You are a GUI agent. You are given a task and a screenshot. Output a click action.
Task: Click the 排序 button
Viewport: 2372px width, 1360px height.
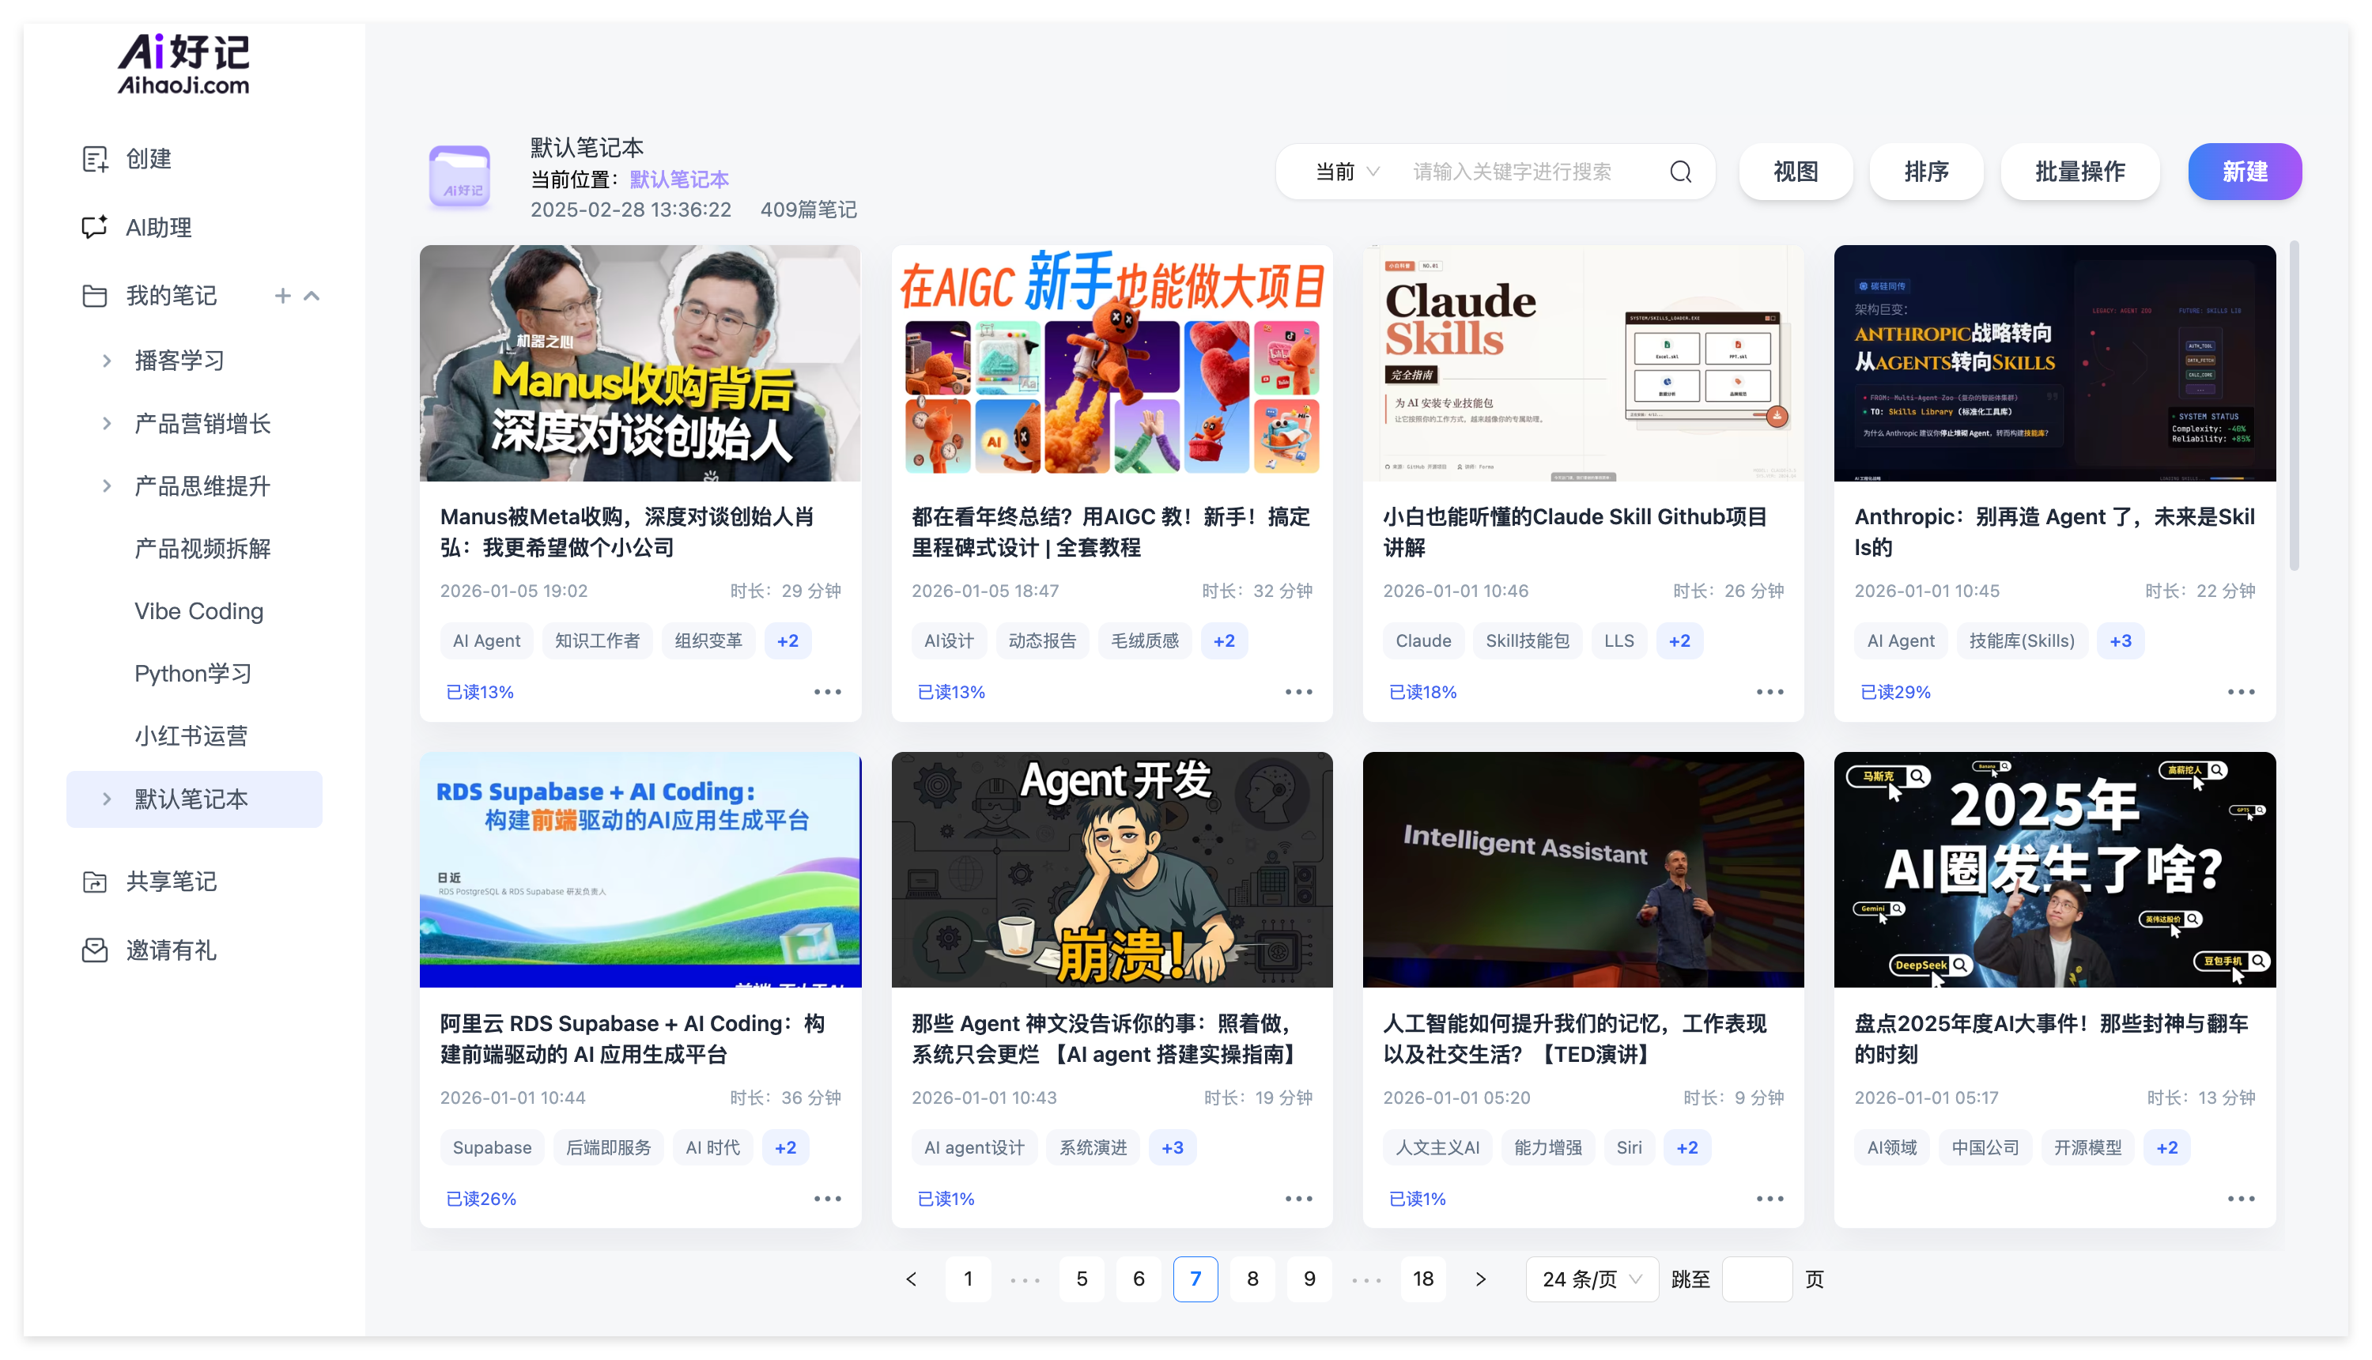click(x=1925, y=172)
